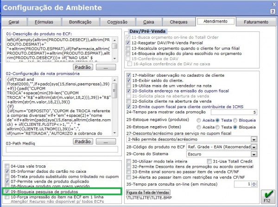278x207 pixels.
Task: Open the Caixa tab
Action: pyautogui.click(x=149, y=22)
